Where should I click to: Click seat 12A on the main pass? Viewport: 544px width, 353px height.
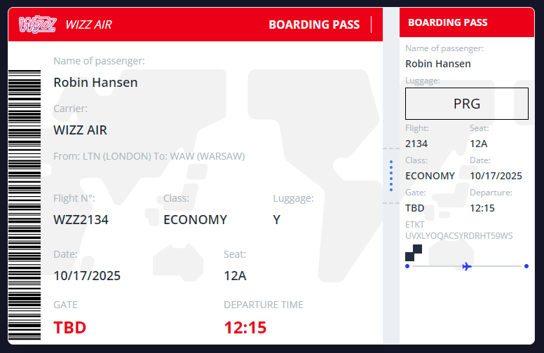click(x=235, y=275)
